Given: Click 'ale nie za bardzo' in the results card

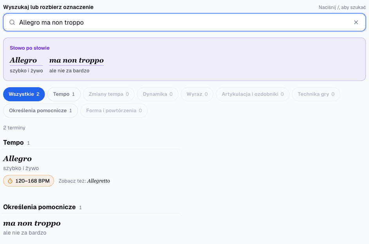Looking at the screenshot, I should point(25,233).
